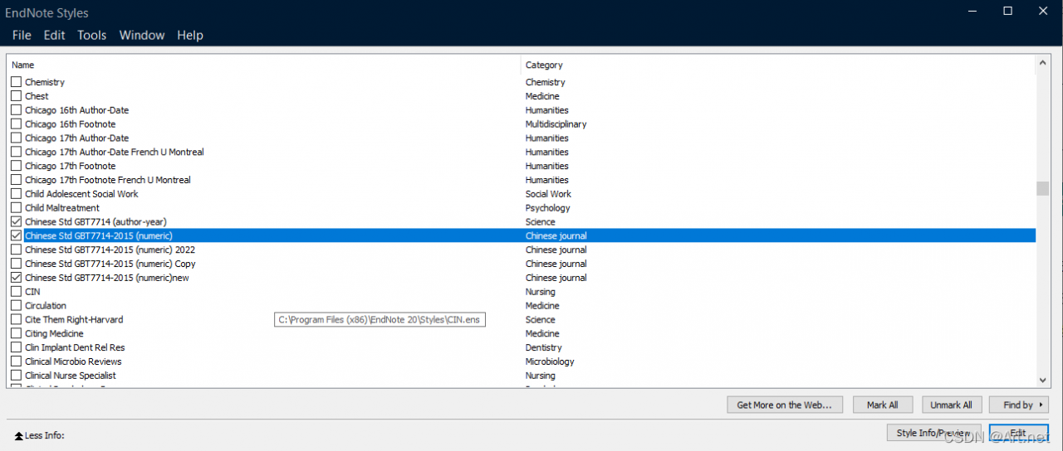1063x451 pixels.
Task: Click list scrollbar up arrow
Action: [x=1043, y=64]
